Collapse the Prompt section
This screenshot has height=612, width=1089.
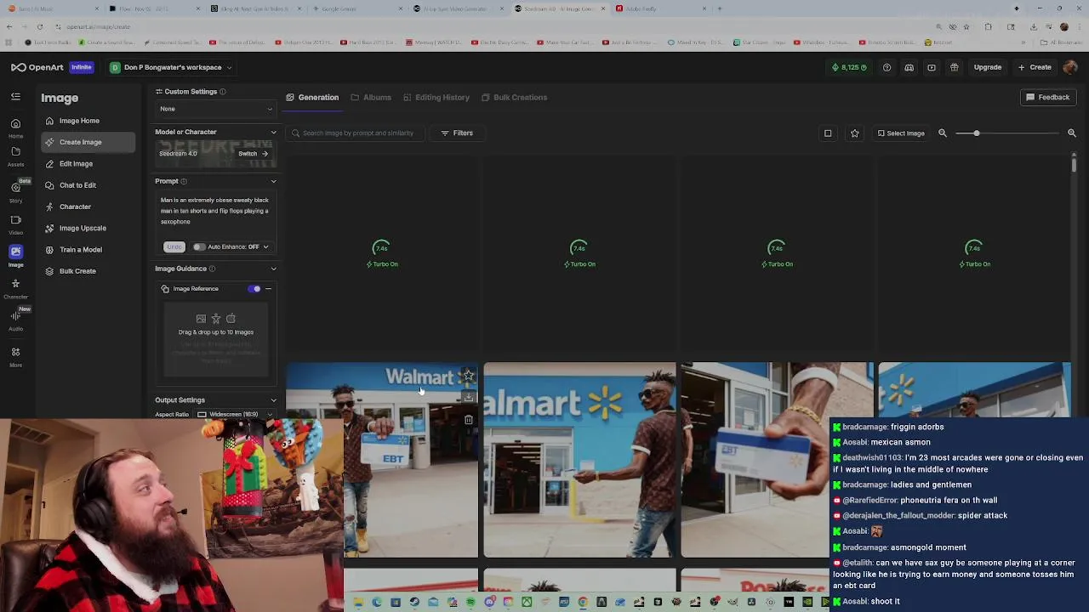[273, 181]
